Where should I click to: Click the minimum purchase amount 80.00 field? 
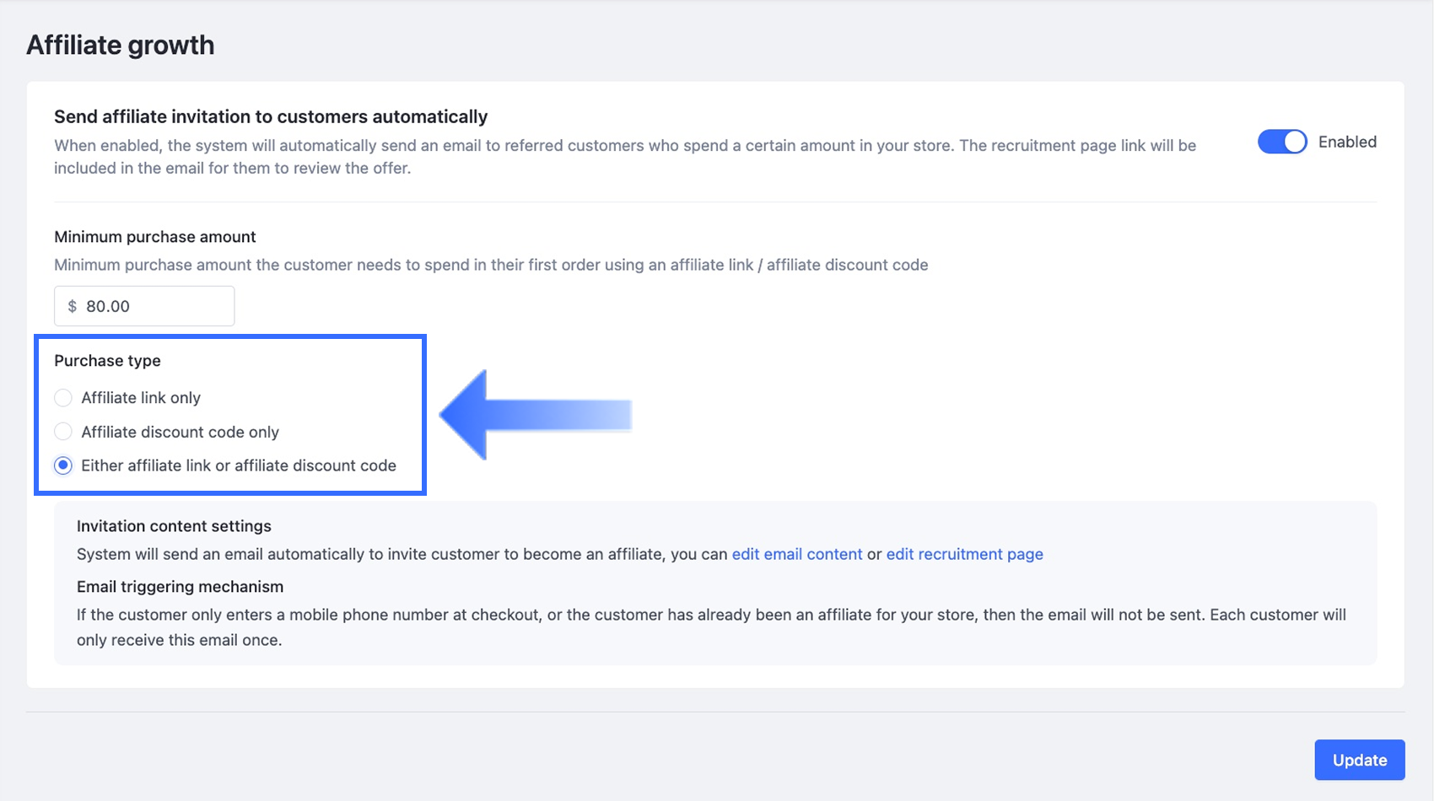coord(144,306)
